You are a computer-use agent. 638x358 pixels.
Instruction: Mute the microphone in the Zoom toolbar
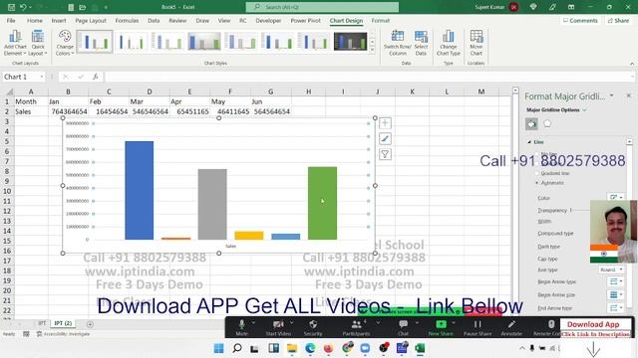(x=241, y=327)
